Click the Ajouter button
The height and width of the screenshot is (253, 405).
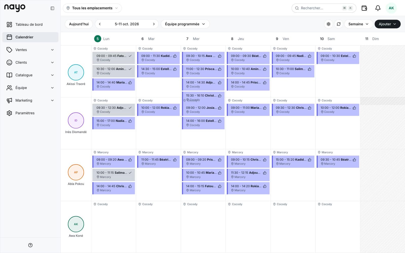click(x=387, y=24)
